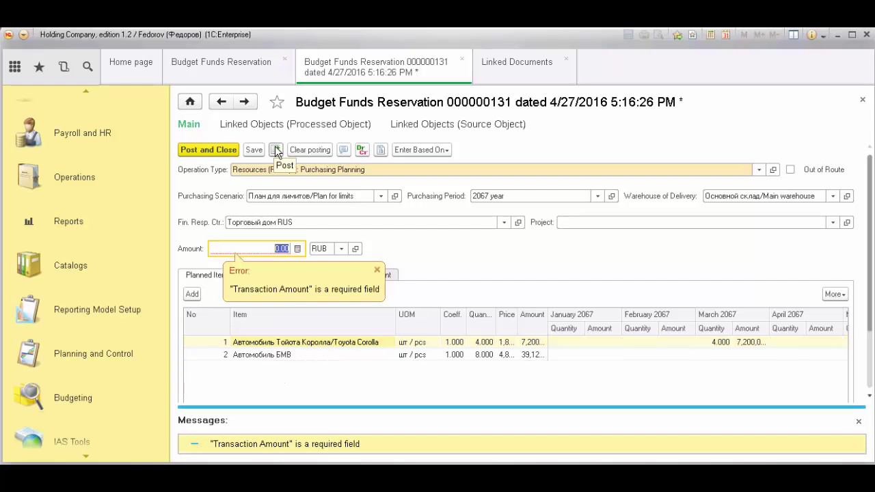Click the Post and Close button
The height and width of the screenshot is (492, 875).
(x=208, y=150)
